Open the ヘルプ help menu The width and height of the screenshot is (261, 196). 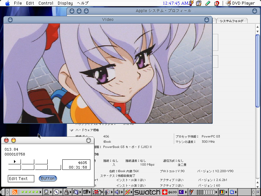(x=83, y=3)
